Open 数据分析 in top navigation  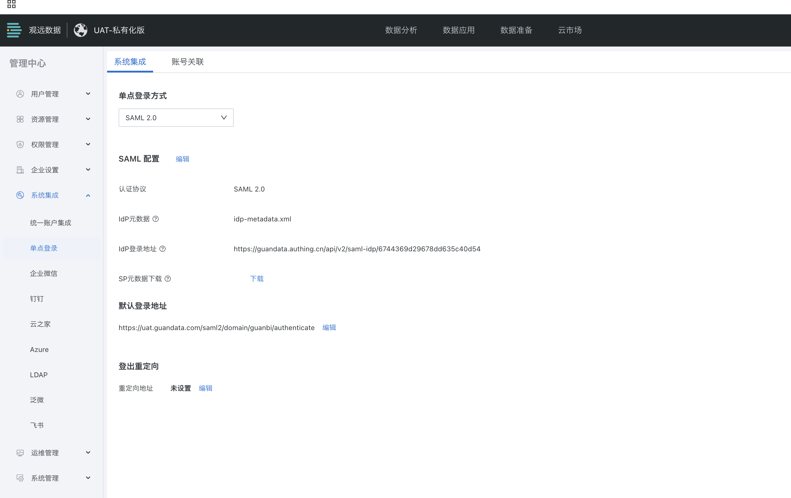tap(401, 30)
